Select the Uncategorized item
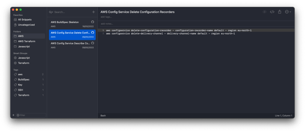 coord(29,25)
